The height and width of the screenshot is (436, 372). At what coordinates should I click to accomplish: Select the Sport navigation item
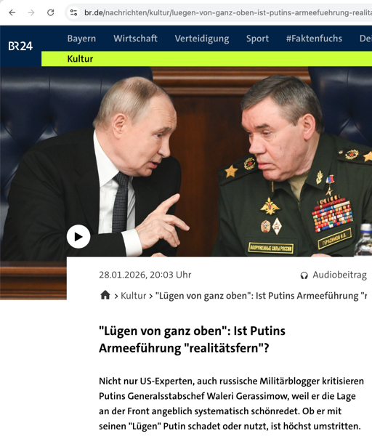coord(257,39)
